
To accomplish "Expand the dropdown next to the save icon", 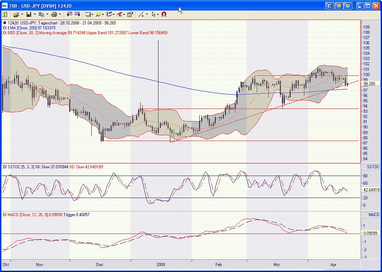I will pyautogui.click(x=34, y=14).
